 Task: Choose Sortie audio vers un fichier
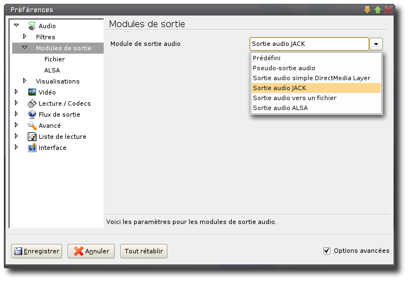316,98
